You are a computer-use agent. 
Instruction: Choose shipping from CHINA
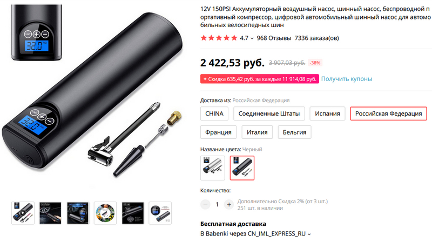point(214,113)
